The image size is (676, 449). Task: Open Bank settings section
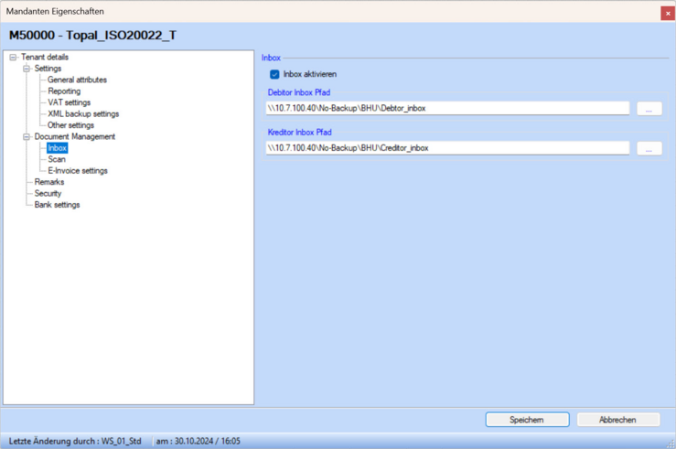[57, 205]
